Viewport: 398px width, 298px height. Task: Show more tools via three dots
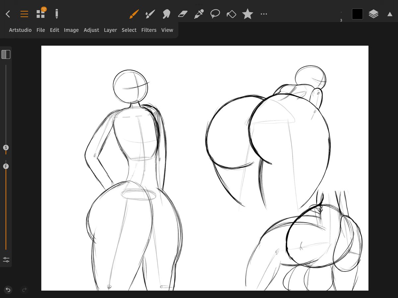click(264, 14)
